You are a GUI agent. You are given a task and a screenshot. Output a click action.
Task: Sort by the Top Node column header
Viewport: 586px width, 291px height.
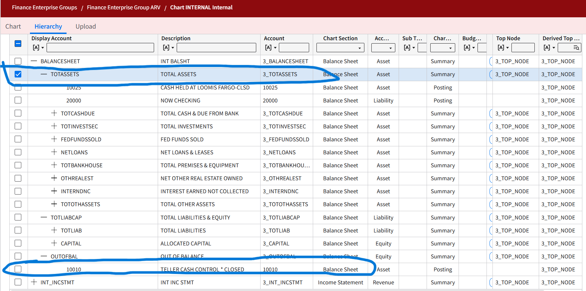508,38
